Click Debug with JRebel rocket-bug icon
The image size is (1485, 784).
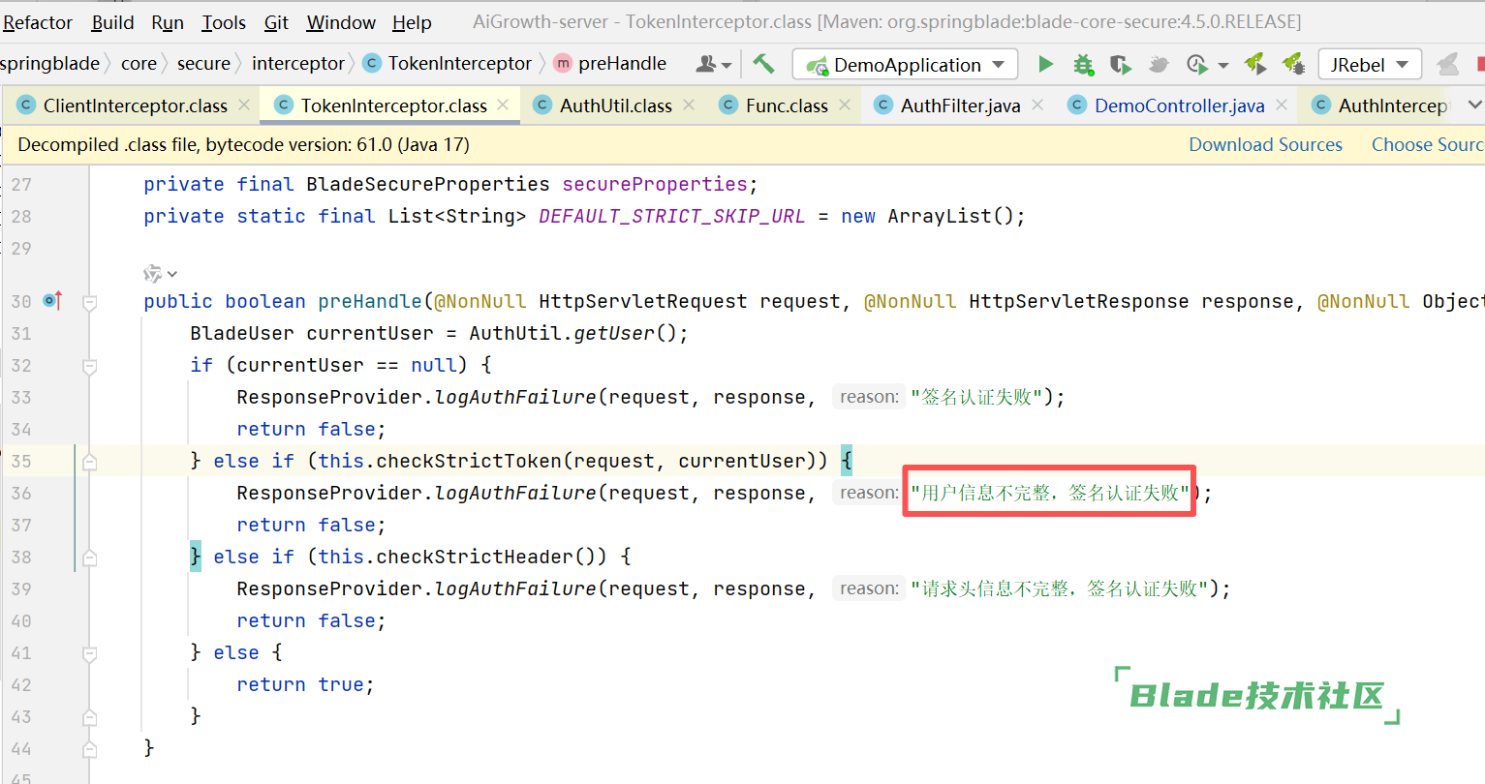[1293, 64]
